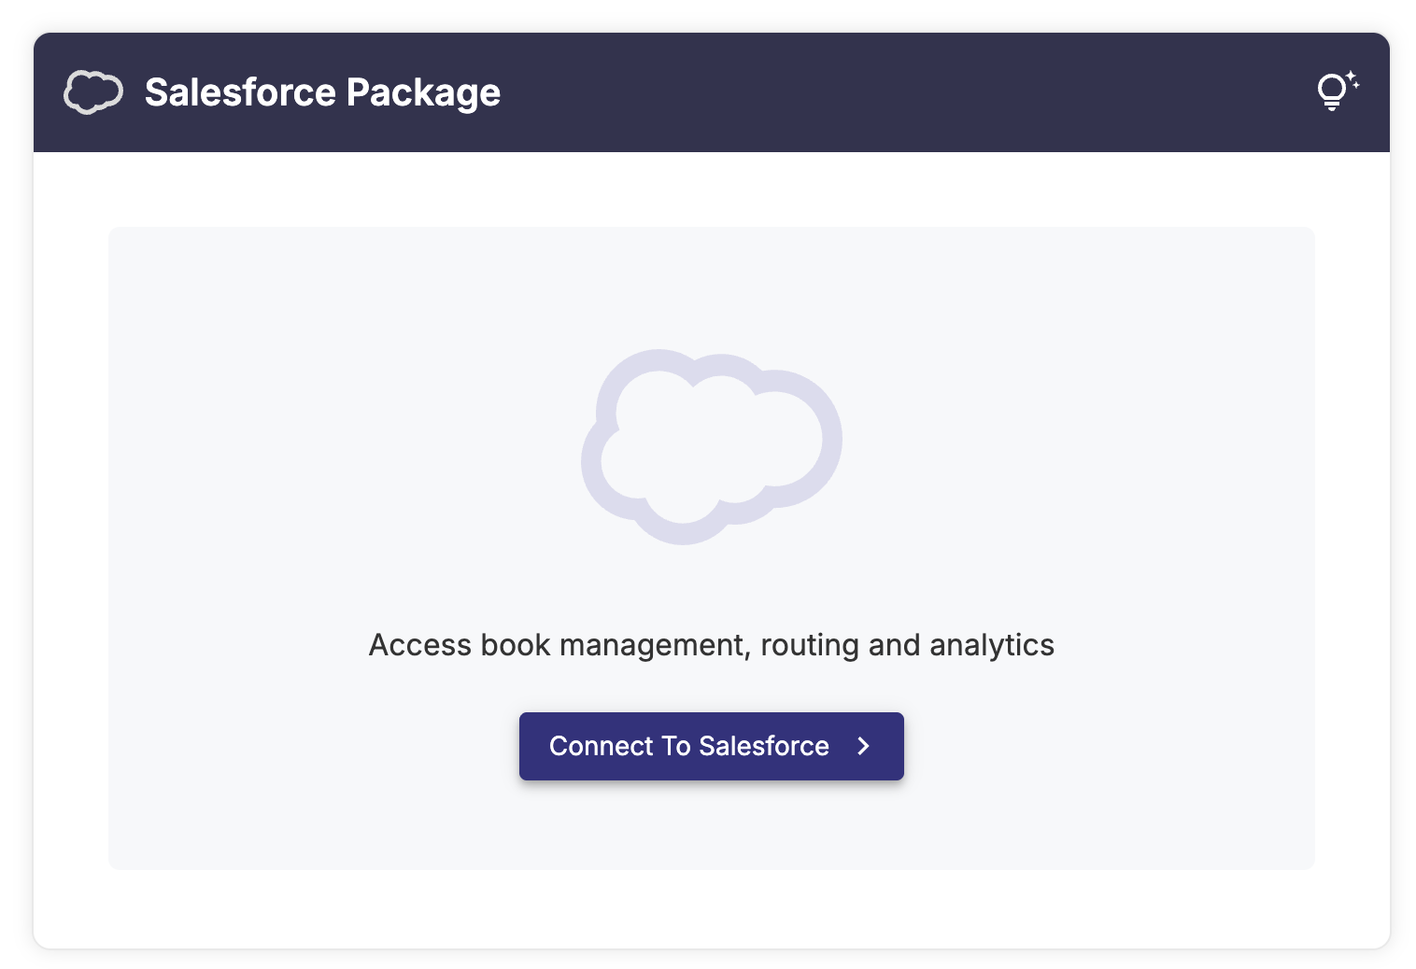Click the word "routing" in the description

(809, 645)
